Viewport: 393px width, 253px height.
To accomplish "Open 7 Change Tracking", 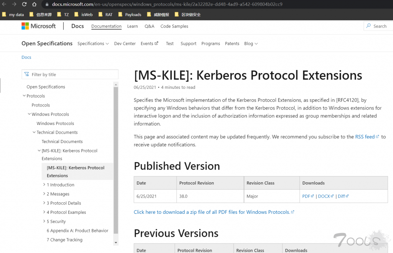I will (64, 240).
